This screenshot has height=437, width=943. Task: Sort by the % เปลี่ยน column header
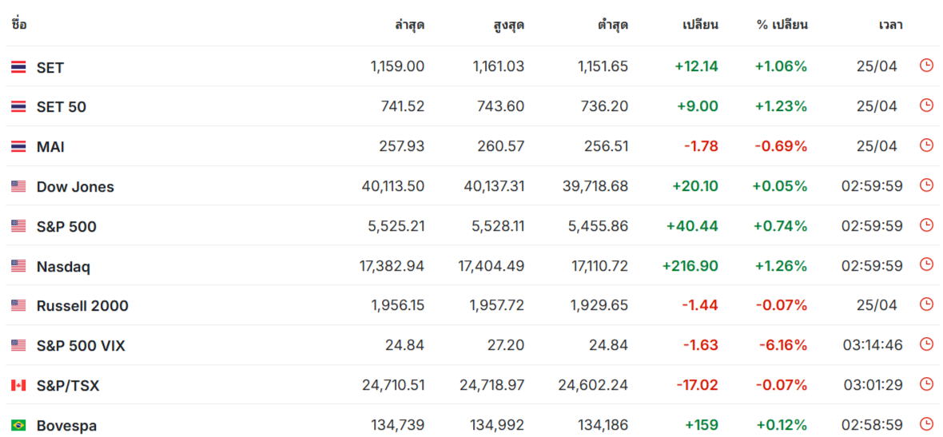tap(782, 25)
